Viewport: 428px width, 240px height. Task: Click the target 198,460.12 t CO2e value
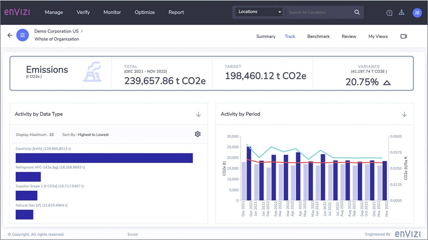click(266, 76)
